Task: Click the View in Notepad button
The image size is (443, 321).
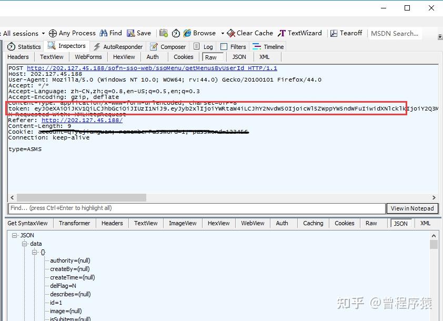Action: pyautogui.click(x=412, y=208)
